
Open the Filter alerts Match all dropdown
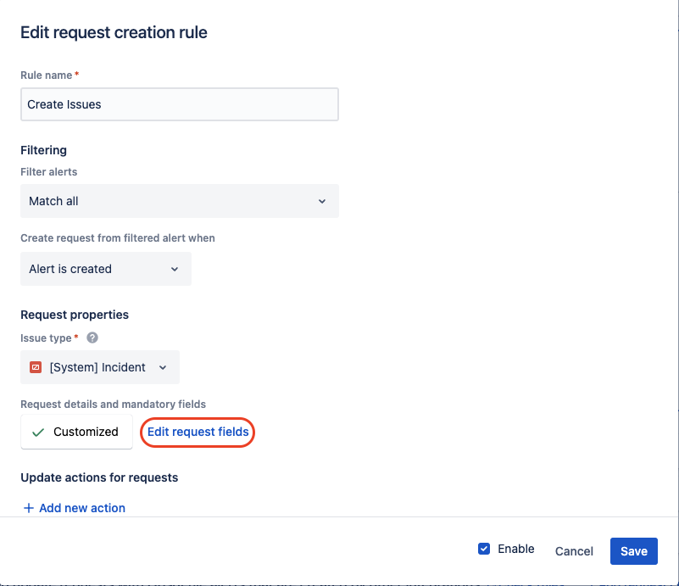179,201
